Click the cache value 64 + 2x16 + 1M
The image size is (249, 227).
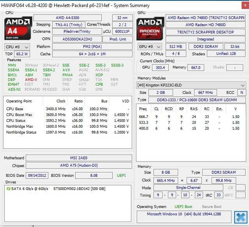point(92,54)
